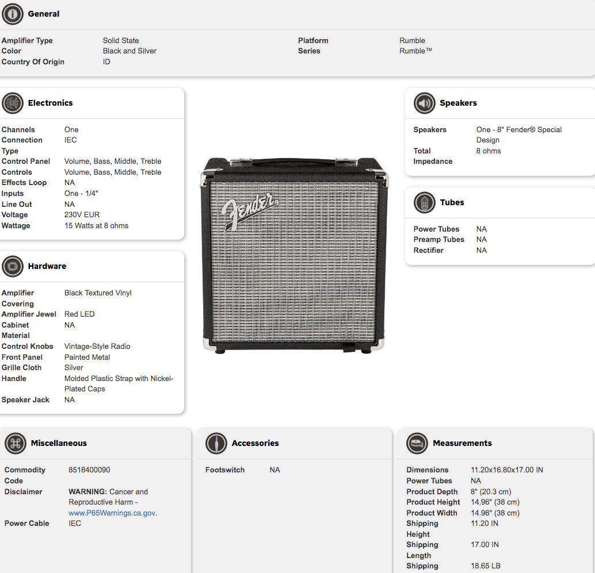Select the Voltage value '230V EUR'
Viewport: 595px width, 573px height.
82,214
